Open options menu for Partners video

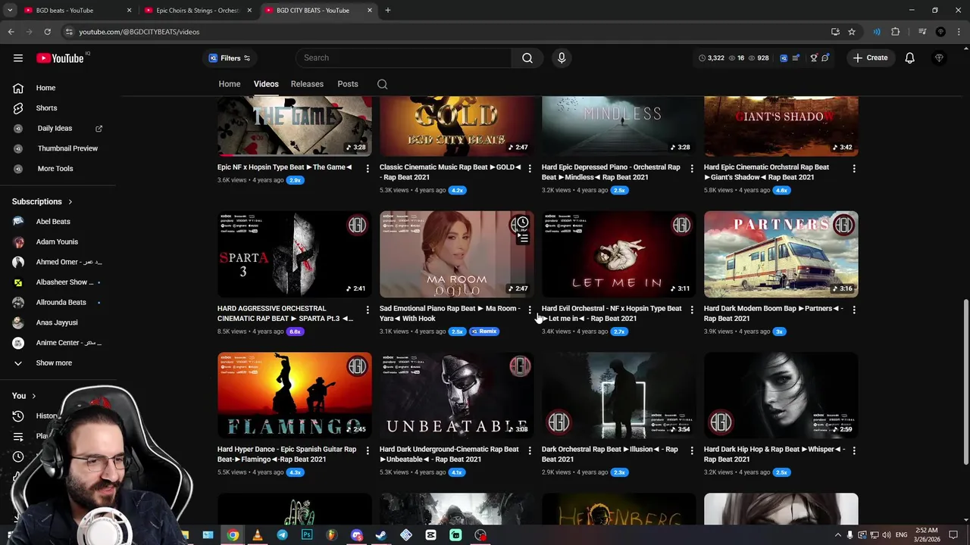[x=854, y=310]
